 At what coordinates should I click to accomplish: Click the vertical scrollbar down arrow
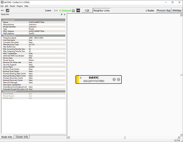click(181, 135)
